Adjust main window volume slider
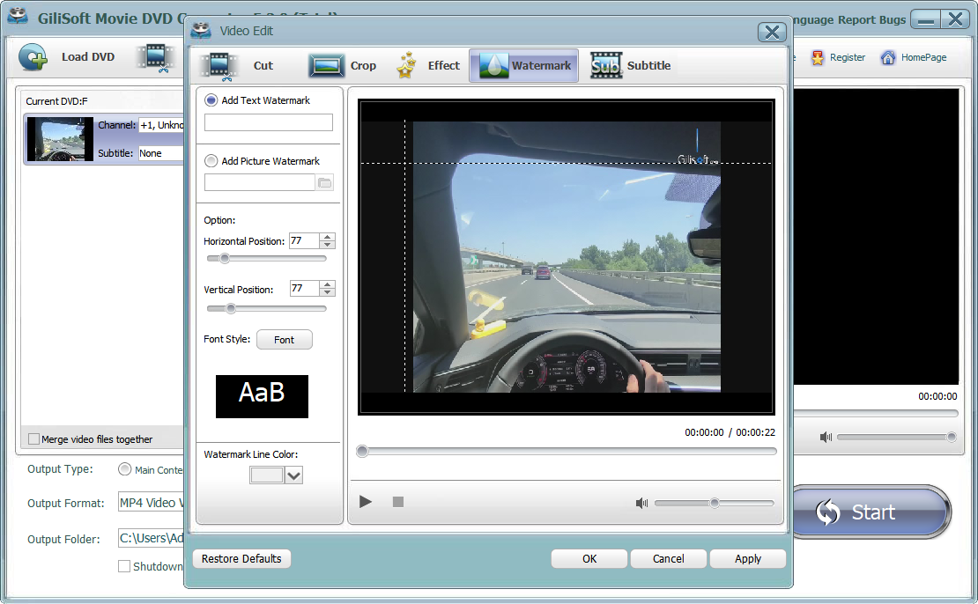 [897, 437]
